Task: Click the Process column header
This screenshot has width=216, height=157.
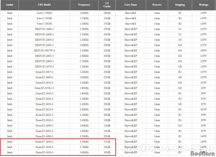Action: point(157,5)
